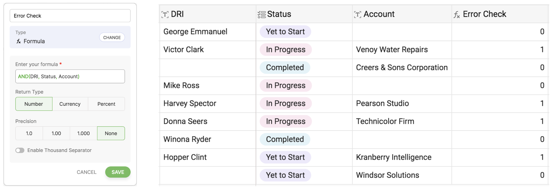Click the text type icon beside DRI header
The image size is (552, 188).
point(165,14)
